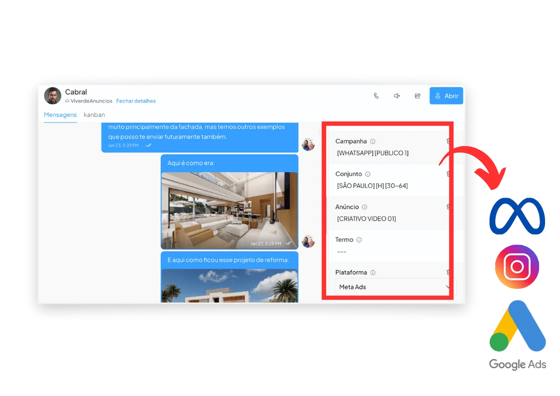Screen dimensions: 560x396
Task: Click the message 'Aqui é como era:'
Action: [191, 163]
